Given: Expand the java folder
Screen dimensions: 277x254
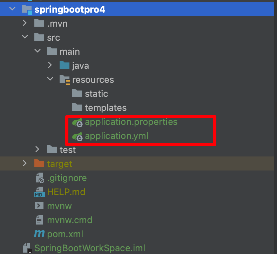Looking at the screenshot, I should (x=50, y=65).
